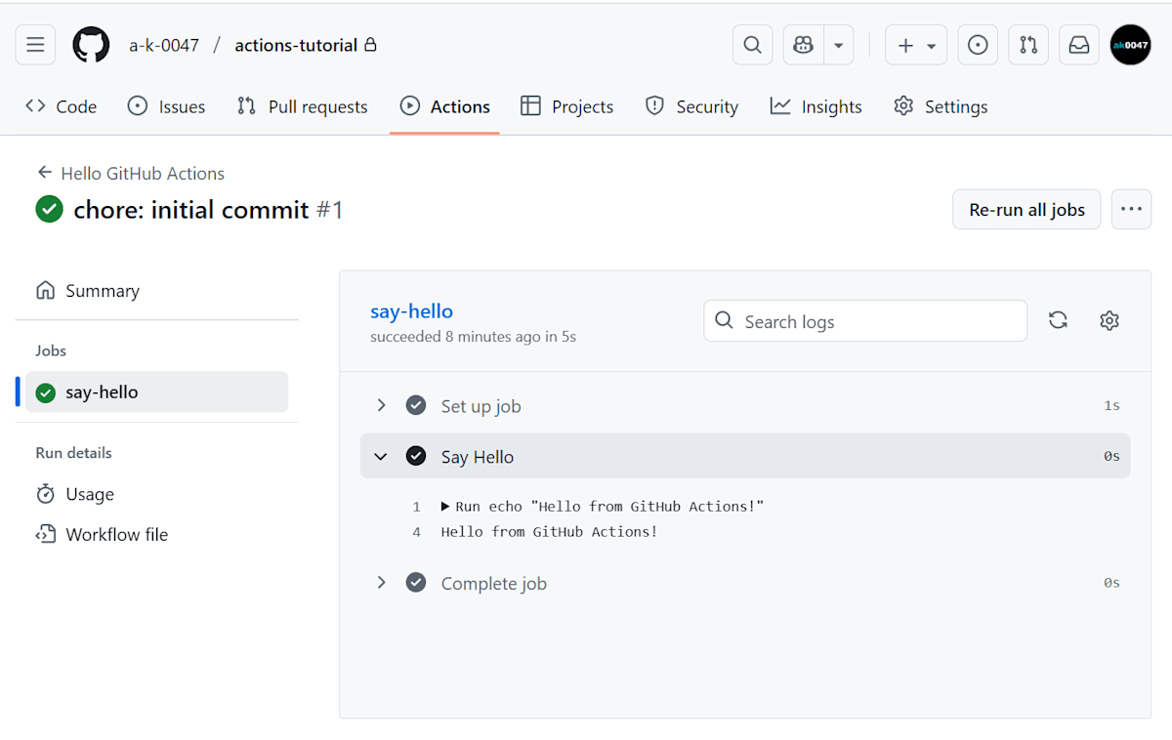Expand the Complete job step

(x=745, y=583)
